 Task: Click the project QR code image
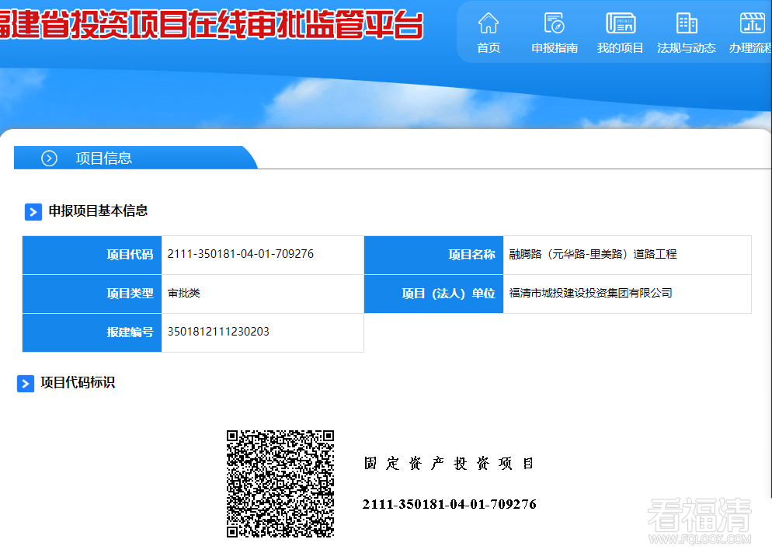[280, 483]
